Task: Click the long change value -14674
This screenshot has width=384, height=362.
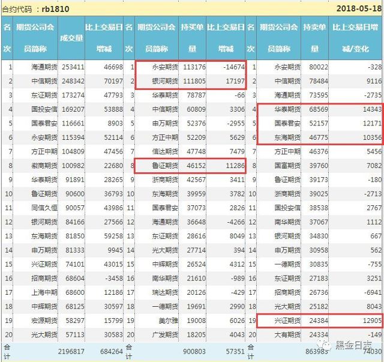Action: [x=234, y=67]
